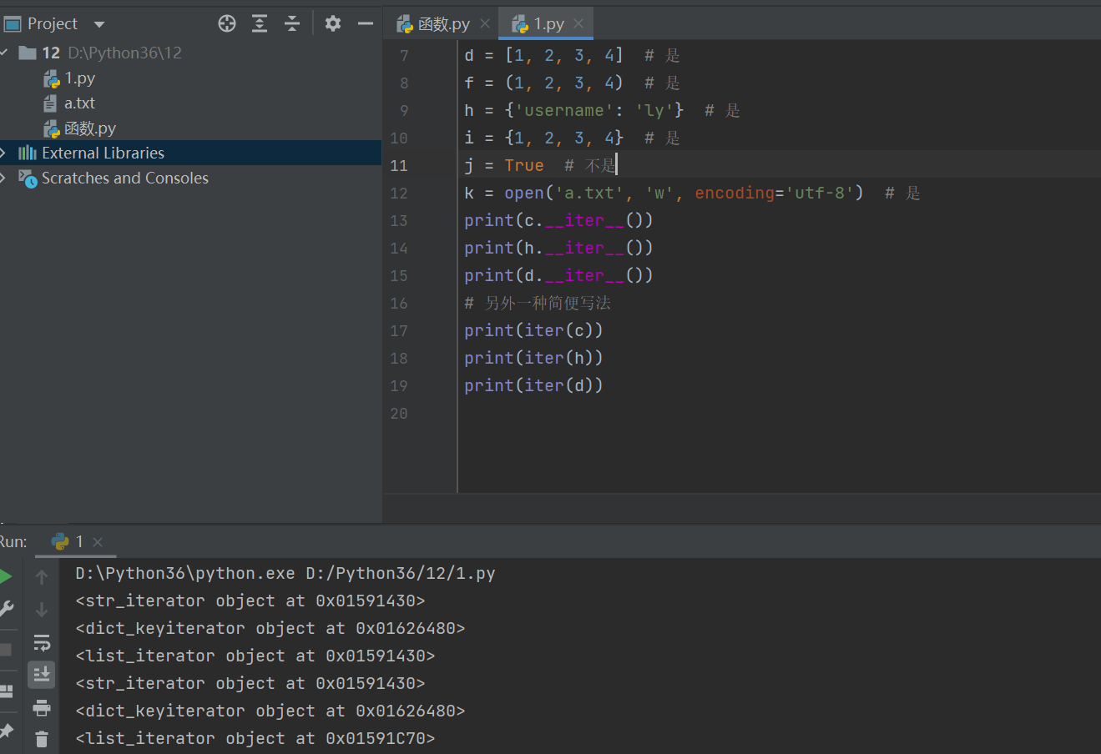Toggle scroll to end in Run console
The width and height of the screenshot is (1101, 754).
[x=42, y=675]
